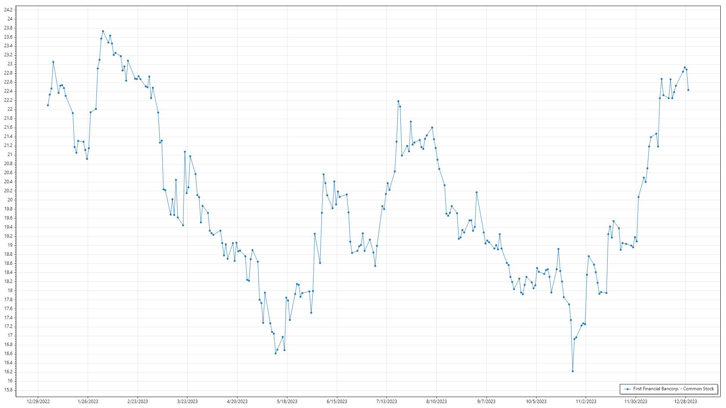Click the First Financial Bancorp legend label
726x408 pixels.
click(x=673, y=389)
